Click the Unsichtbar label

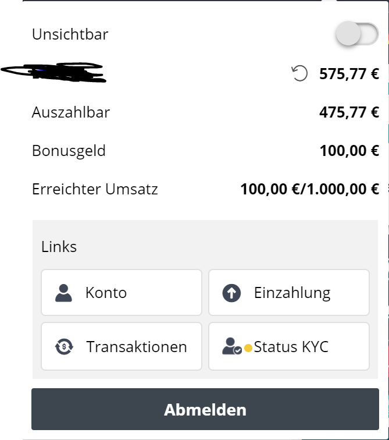point(70,34)
